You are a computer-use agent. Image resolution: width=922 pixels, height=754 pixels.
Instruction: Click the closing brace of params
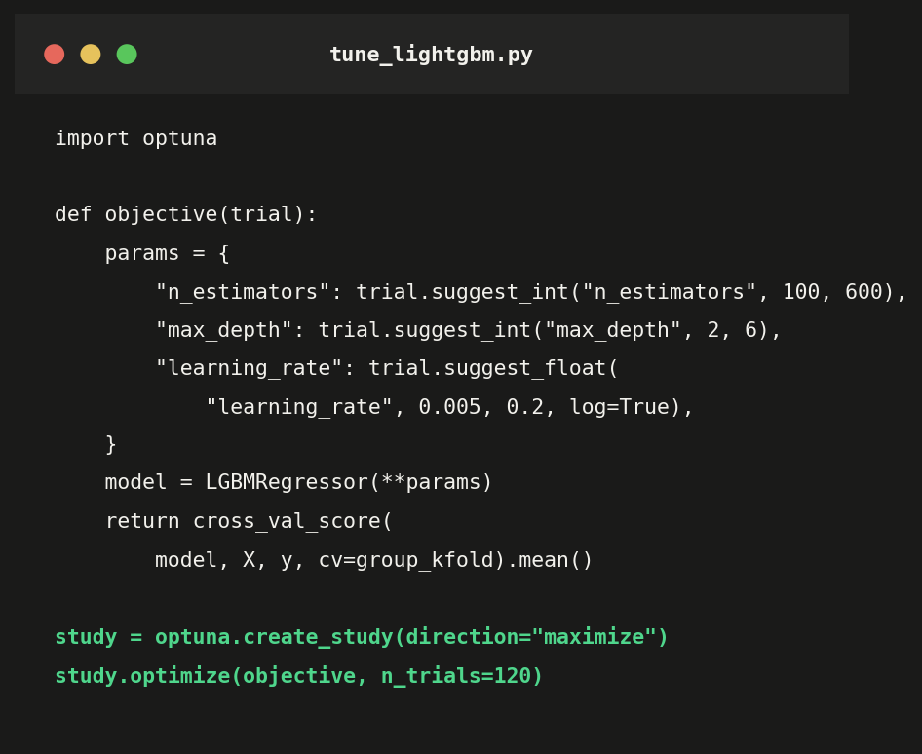(110, 444)
